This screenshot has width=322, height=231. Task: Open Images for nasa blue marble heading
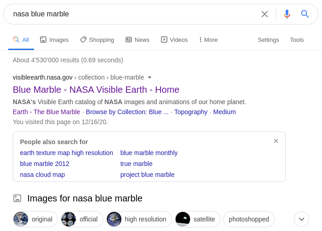85,198
